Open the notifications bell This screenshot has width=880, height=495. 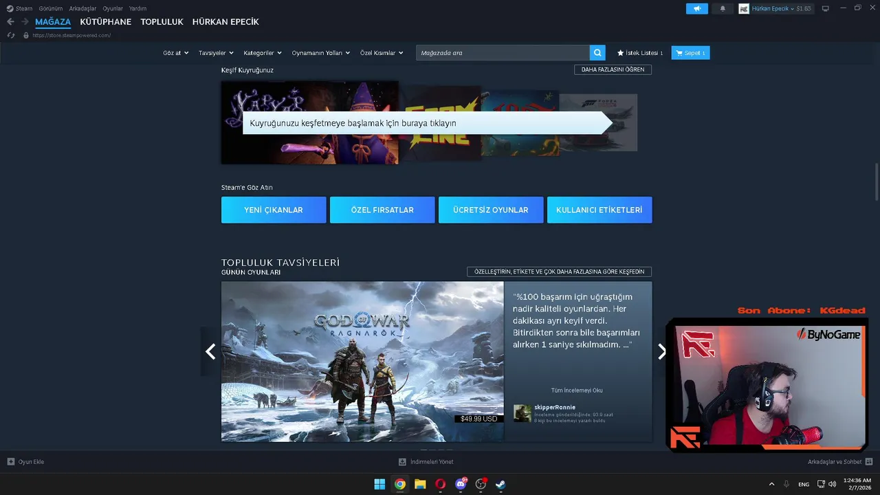[723, 9]
